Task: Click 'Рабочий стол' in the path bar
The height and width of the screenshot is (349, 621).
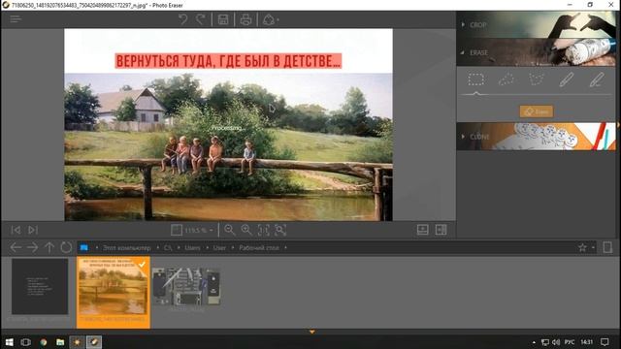Action: pos(259,248)
